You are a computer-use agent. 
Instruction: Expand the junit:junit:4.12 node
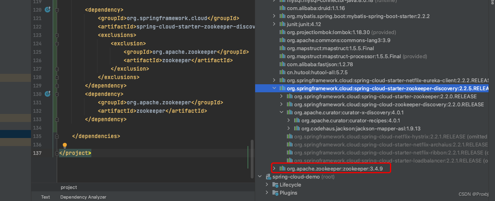(274, 25)
